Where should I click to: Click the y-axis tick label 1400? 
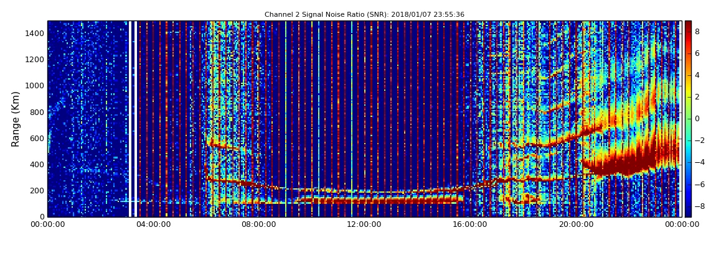click(35, 34)
